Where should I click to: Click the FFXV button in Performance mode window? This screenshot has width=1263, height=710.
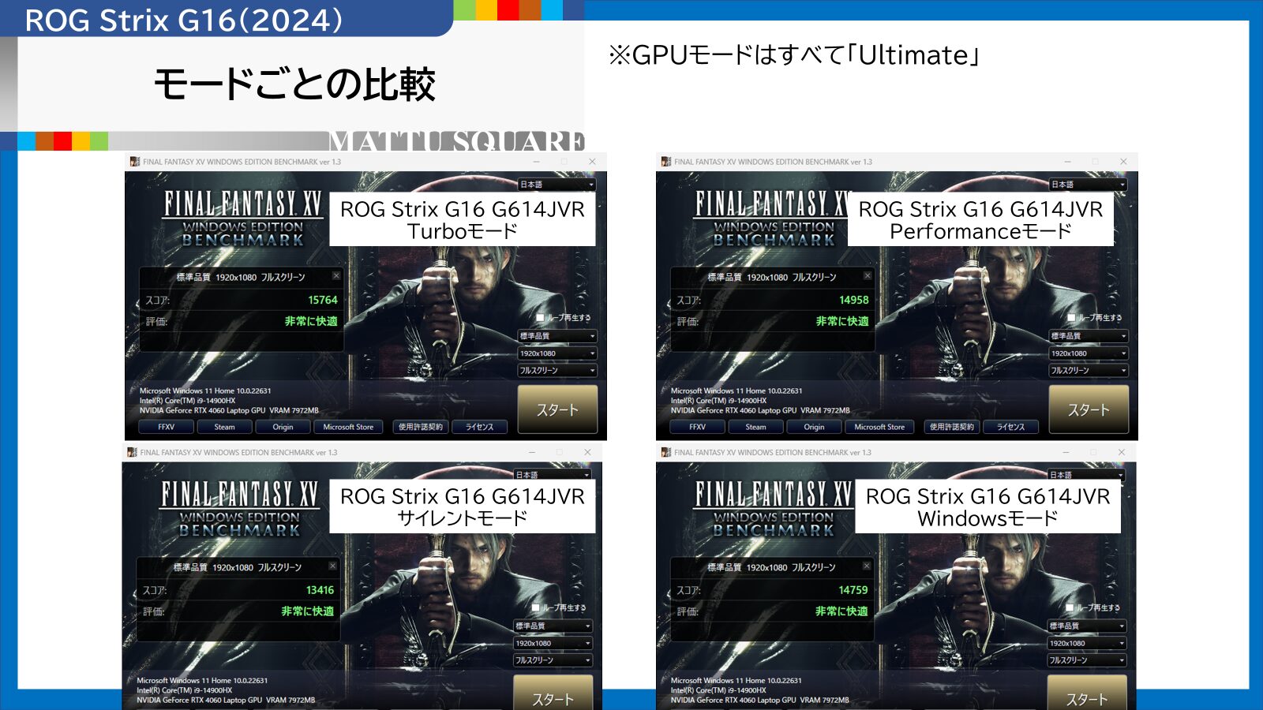coord(697,427)
